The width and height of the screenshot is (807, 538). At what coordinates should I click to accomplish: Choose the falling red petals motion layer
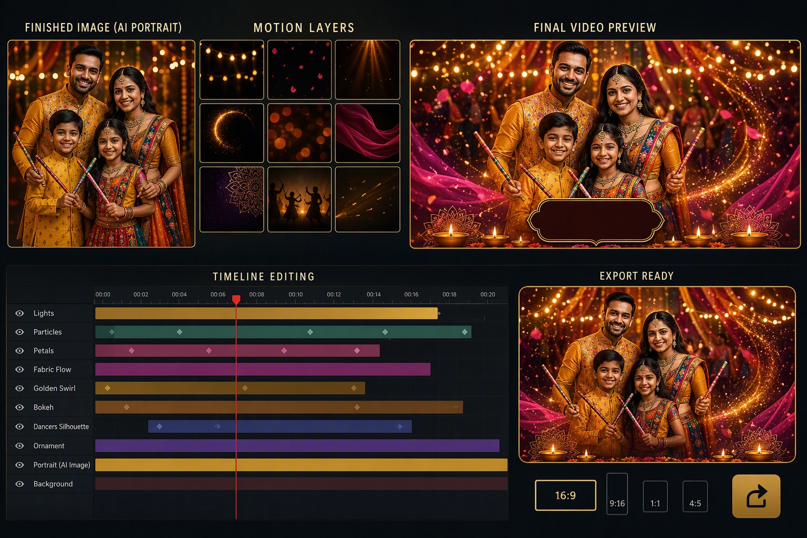pos(299,70)
